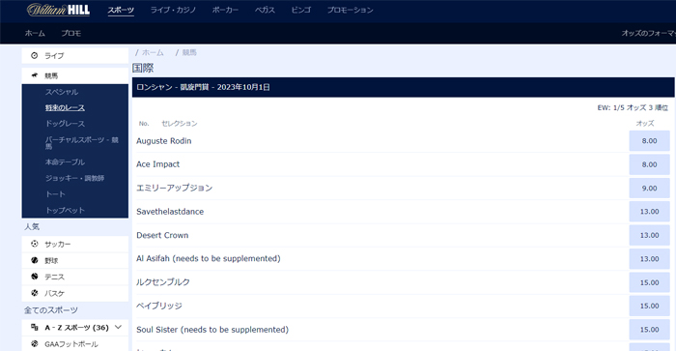
Task: Switch to the ライブ・カジノ tab
Action: click(173, 10)
